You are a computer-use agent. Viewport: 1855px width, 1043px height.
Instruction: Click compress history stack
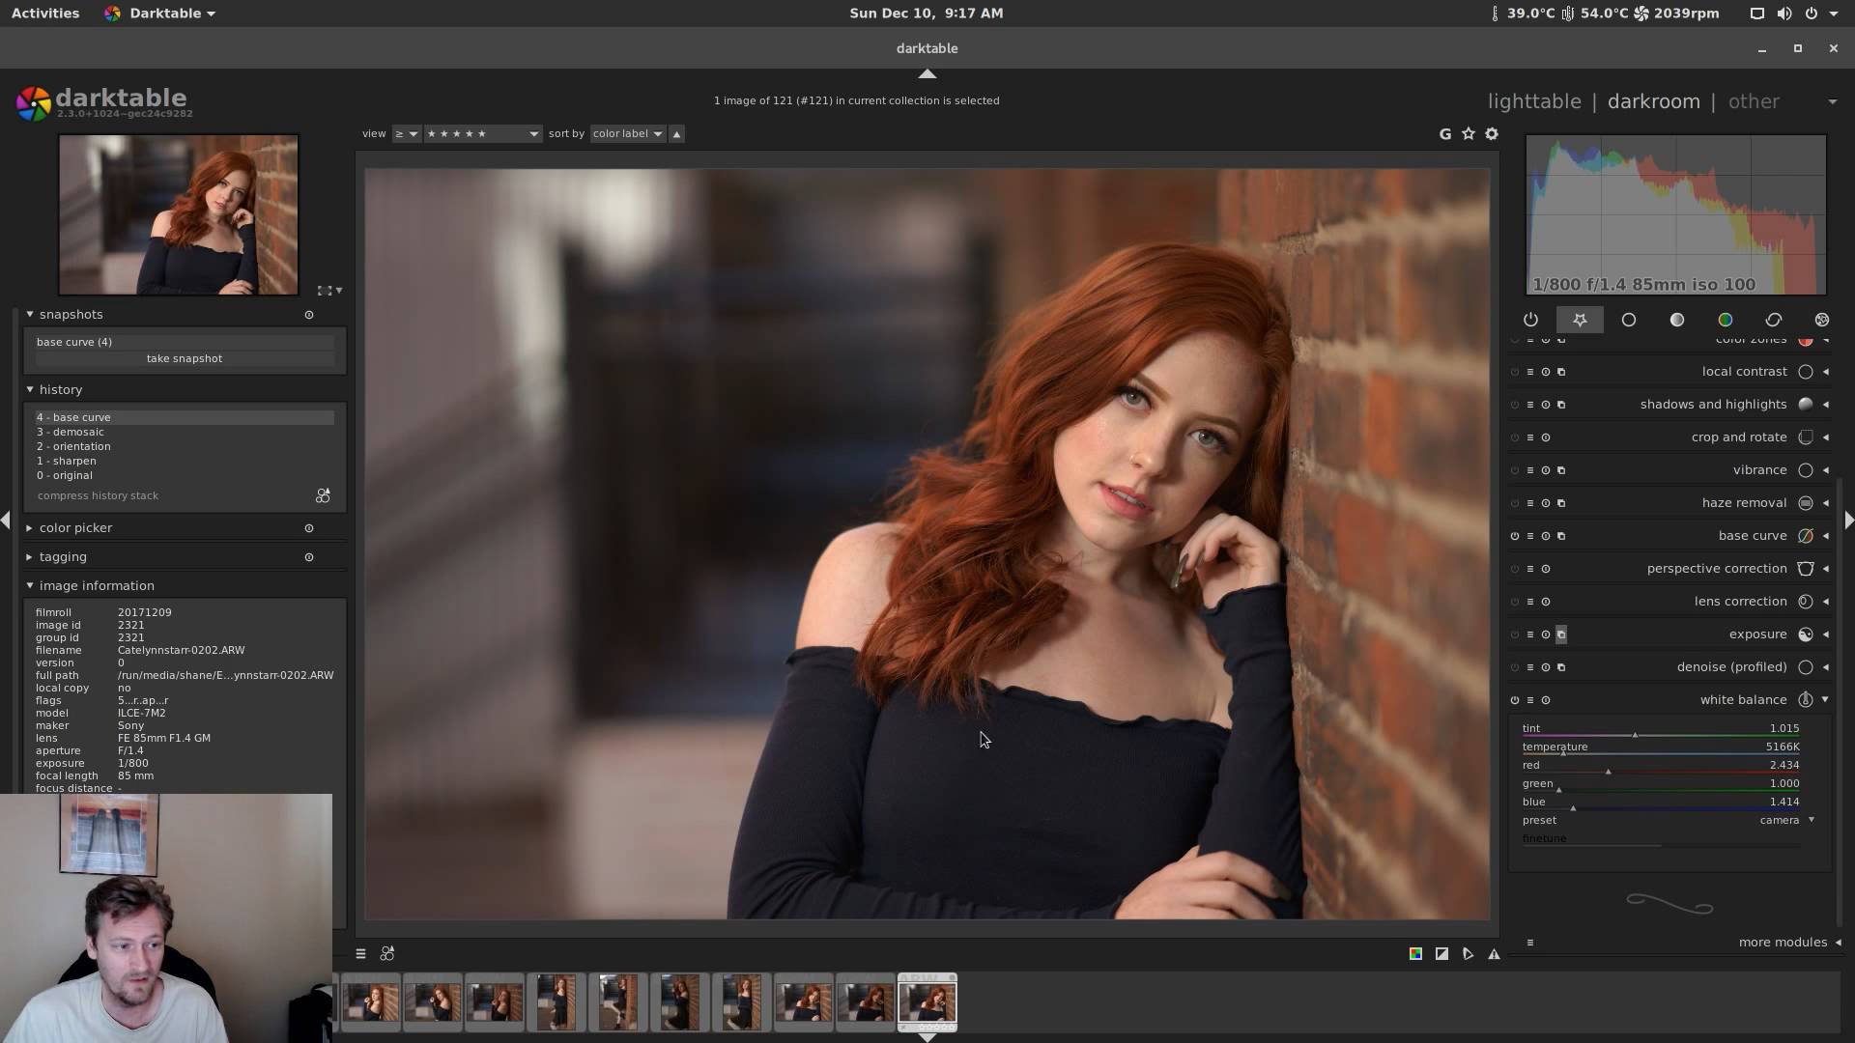coord(98,496)
